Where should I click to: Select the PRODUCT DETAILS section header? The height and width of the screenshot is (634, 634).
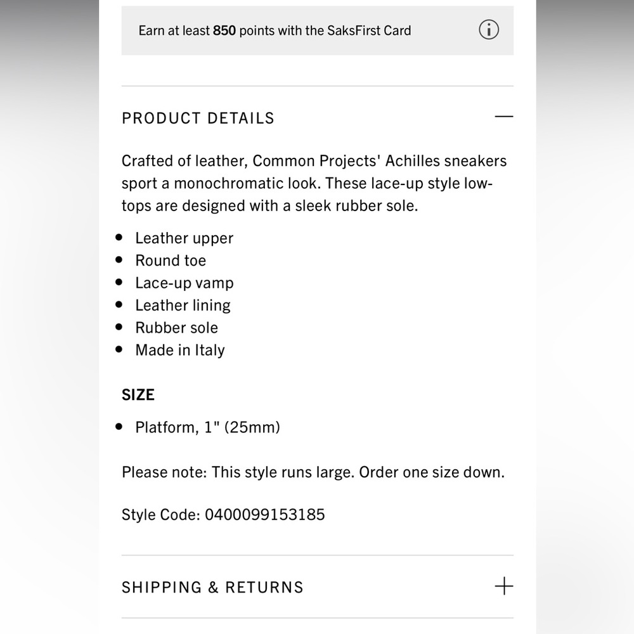[x=198, y=118]
